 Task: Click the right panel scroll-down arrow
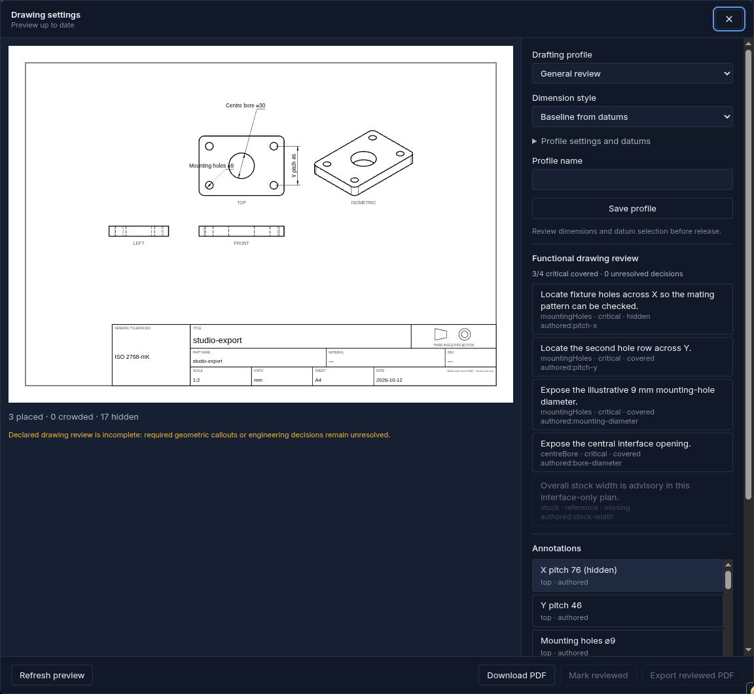pyautogui.click(x=747, y=649)
